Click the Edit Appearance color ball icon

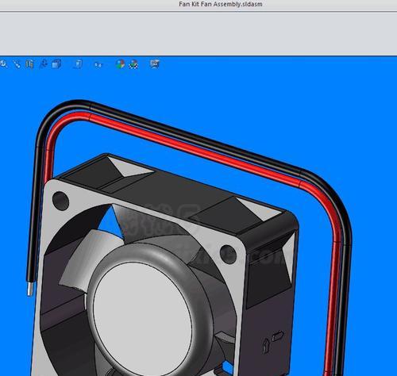tap(121, 64)
